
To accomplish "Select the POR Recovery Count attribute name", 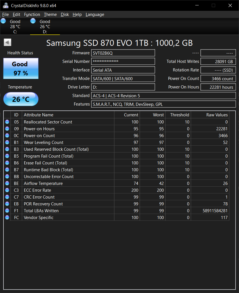I will tap(43, 204).
